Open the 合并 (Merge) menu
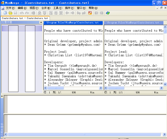The image size is (167, 139). click(x=46, y=8)
